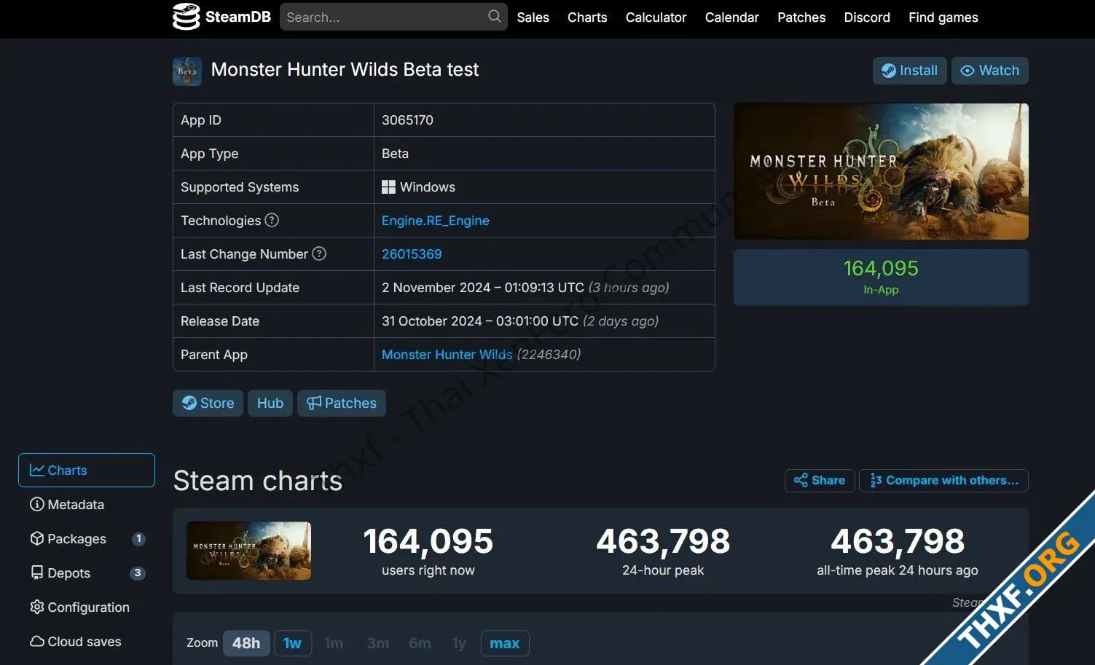The height and width of the screenshot is (665, 1095).
Task: Open the Patches button below table
Action: (x=342, y=404)
